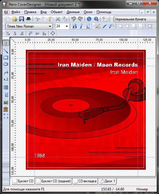Image resolution: width=159 pixels, height=194 pixels.
Task: Select the arrow selection tool
Action: [x=6, y=43]
